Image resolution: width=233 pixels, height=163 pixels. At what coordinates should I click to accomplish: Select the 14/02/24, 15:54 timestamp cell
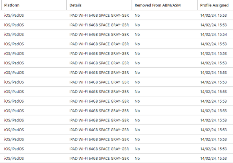click(x=213, y=35)
